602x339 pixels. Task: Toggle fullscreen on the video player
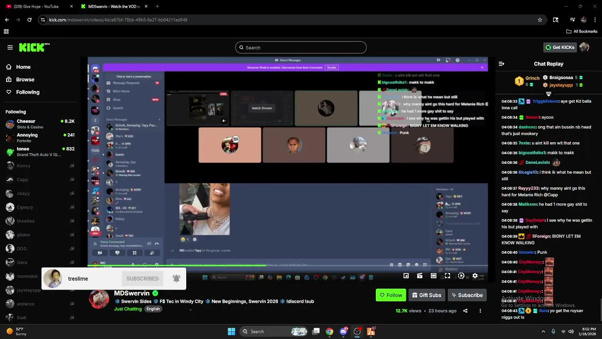tap(447, 276)
